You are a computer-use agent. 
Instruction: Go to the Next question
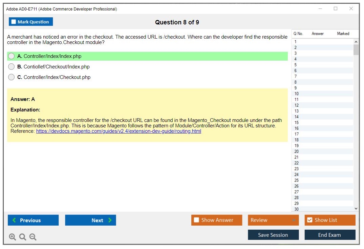tap(90, 220)
